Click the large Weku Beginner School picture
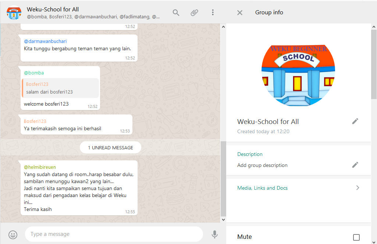Viewport: 377px width, 244px height. (x=298, y=75)
